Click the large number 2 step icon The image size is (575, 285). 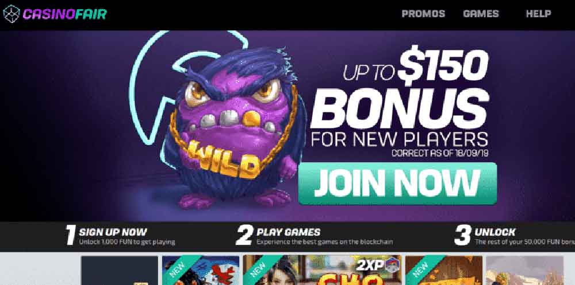pyautogui.click(x=244, y=235)
